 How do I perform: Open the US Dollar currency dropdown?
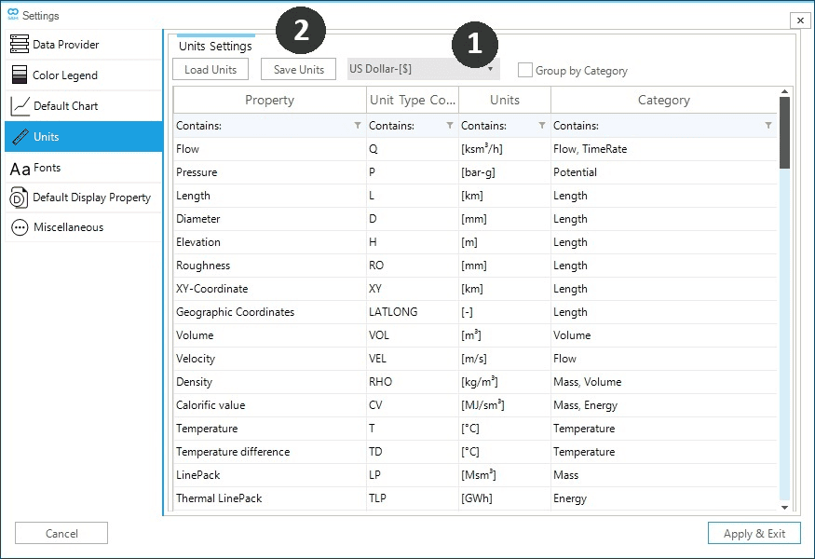click(x=423, y=69)
